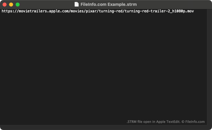Click the document proxy icon in title bar

click(x=76, y=4)
